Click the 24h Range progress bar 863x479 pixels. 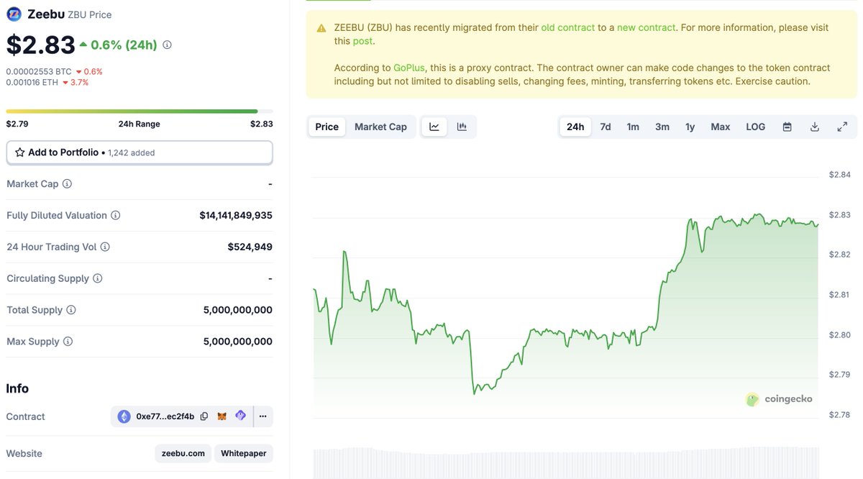click(140, 111)
